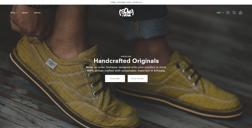Click the cart item count badge
The image size is (252, 128).
[241, 13]
